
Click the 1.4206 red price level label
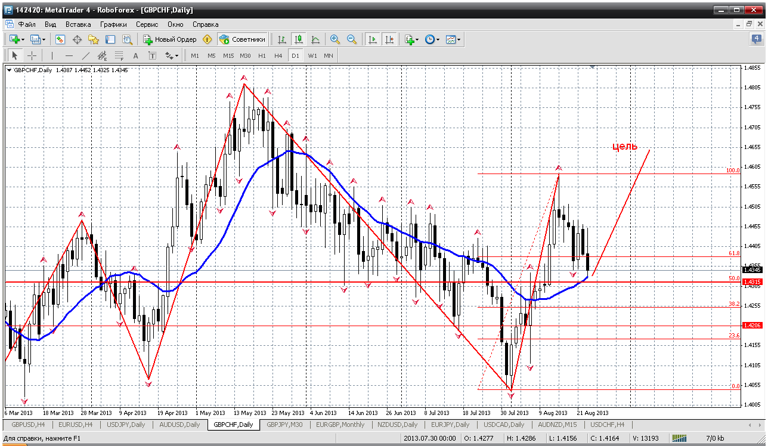point(752,325)
